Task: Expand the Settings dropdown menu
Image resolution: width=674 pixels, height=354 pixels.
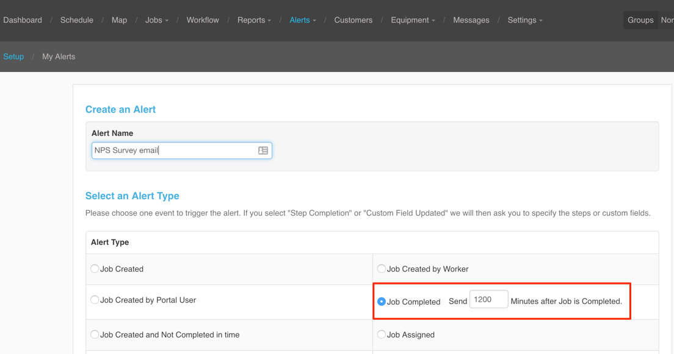Action: pos(525,20)
